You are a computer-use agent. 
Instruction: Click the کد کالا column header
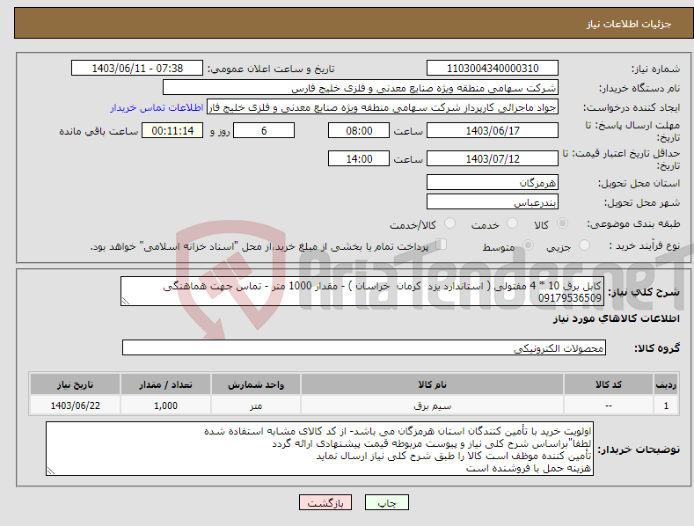609,384
